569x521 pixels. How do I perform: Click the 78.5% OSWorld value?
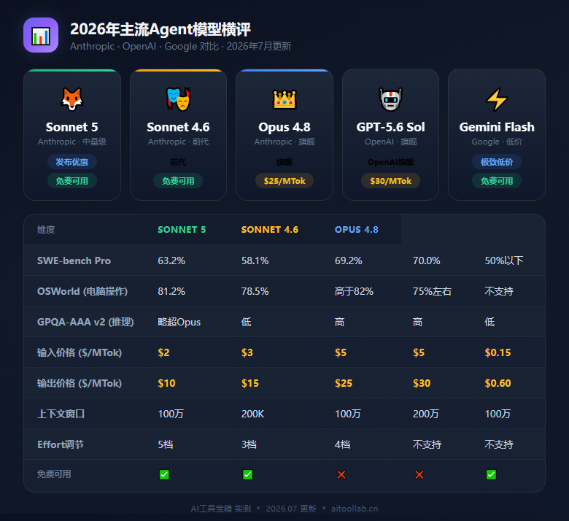(255, 291)
